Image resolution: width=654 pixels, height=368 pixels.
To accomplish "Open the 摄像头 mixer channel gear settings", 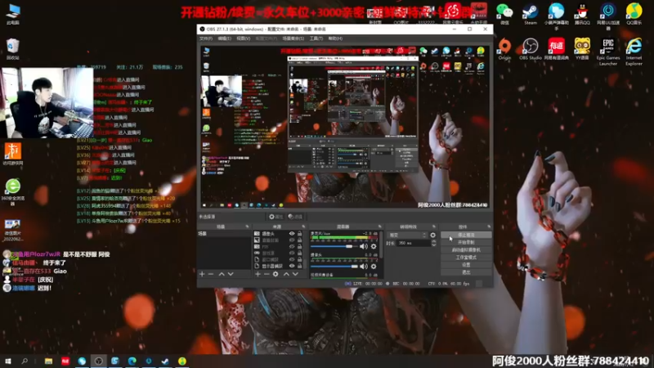I will click(374, 267).
